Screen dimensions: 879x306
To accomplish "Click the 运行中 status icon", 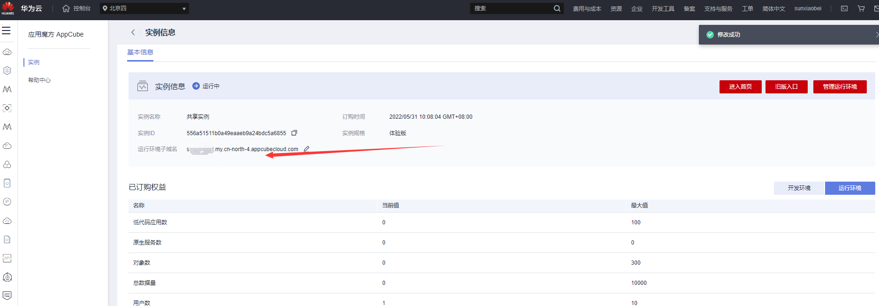I will tap(196, 86).
